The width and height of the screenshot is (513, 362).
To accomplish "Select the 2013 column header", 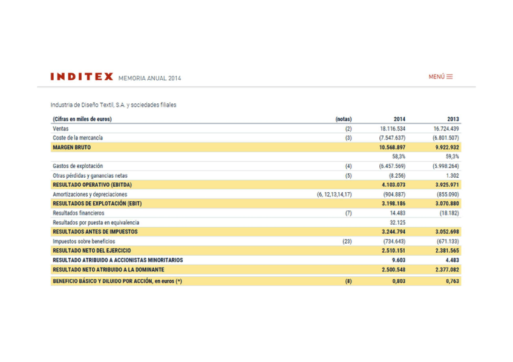I will click(x=453, y=119).
